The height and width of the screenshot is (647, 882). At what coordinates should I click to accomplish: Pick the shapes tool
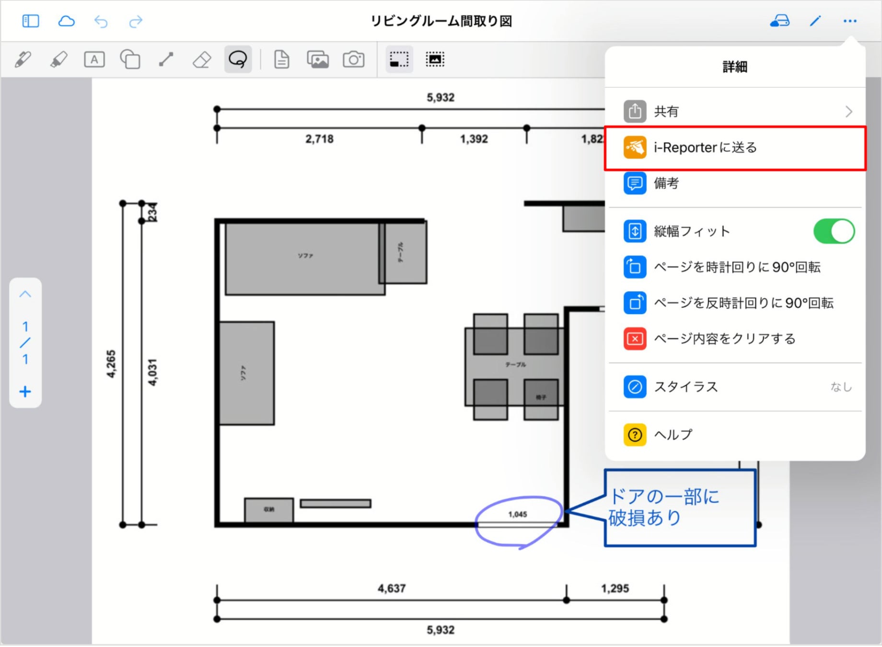tap(130, 59)
